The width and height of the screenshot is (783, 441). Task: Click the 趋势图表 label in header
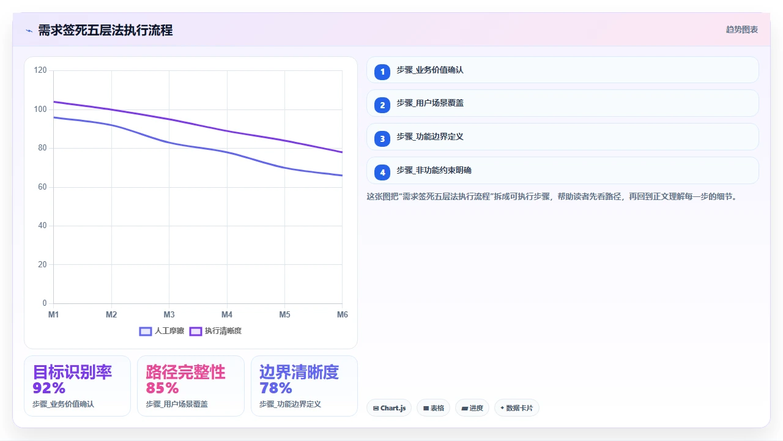pyautogui.click(x=742, y=29)
